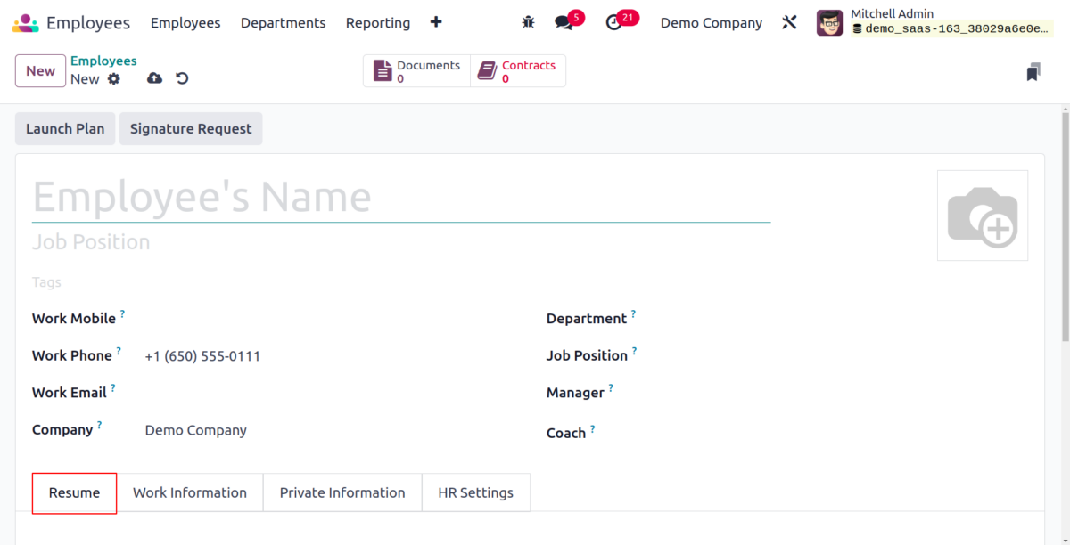Open the debug bug icon menu
The height and width of the screenshot is (545, 1070).
click(x=528, y=23)
